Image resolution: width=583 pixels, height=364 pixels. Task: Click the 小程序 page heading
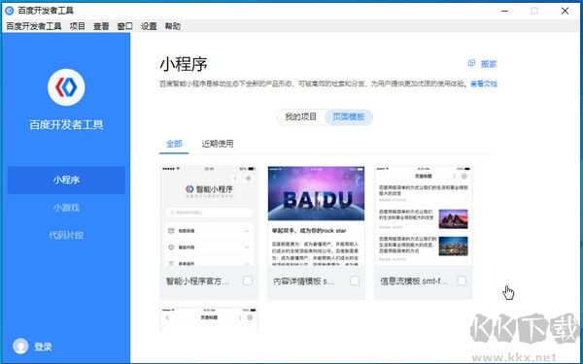pyautogui.click(x=184, y=64)
